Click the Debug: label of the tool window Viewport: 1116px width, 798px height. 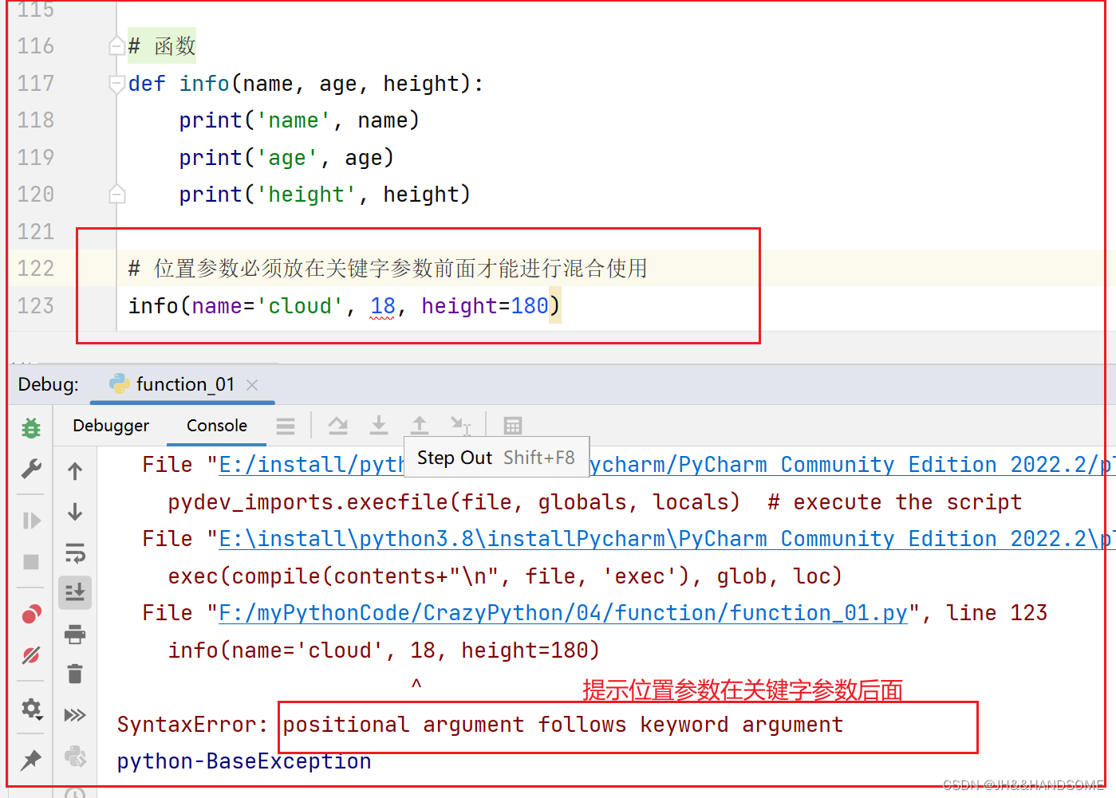click(x=49, y=384)
